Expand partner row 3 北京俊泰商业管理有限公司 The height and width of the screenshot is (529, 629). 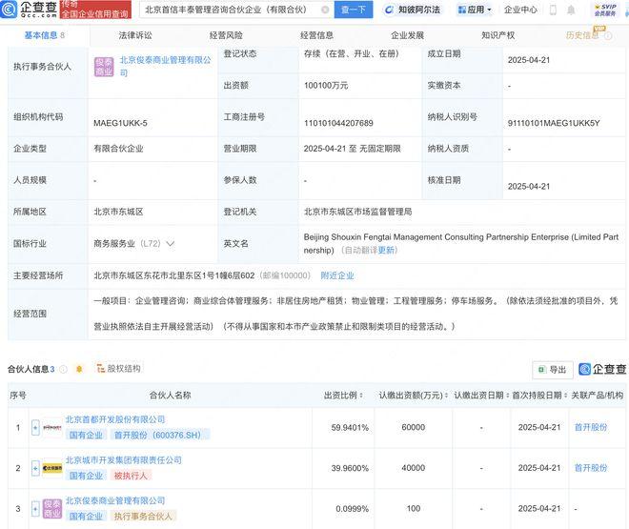(x=35, y=509)
